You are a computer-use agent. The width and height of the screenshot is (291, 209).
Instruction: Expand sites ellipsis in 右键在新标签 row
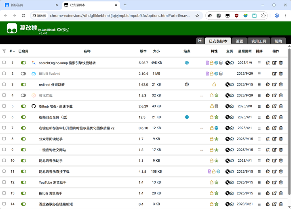(x=202, y=128)
